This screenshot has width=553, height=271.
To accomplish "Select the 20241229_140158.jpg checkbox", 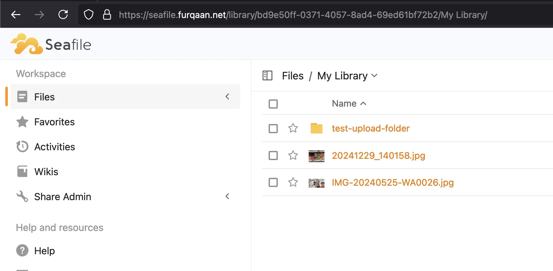I will click(273, 156).
